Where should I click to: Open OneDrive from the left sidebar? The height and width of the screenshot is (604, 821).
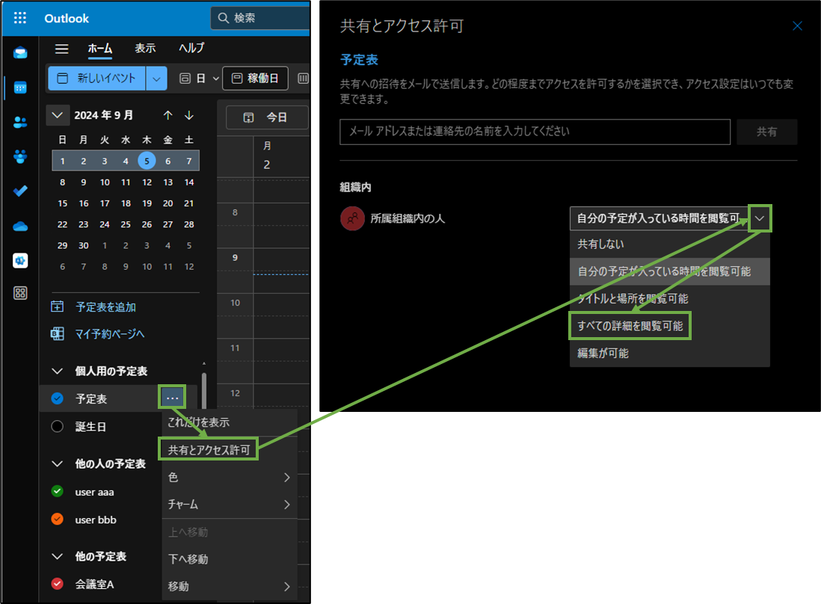pos(19,225)
